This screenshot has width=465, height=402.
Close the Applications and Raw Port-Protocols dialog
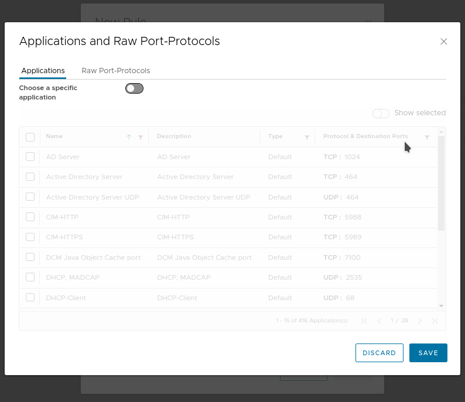[x=443, y=42]
